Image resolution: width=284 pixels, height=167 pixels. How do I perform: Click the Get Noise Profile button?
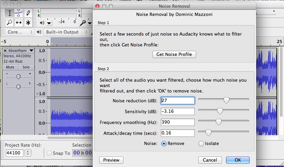(174, 54)
